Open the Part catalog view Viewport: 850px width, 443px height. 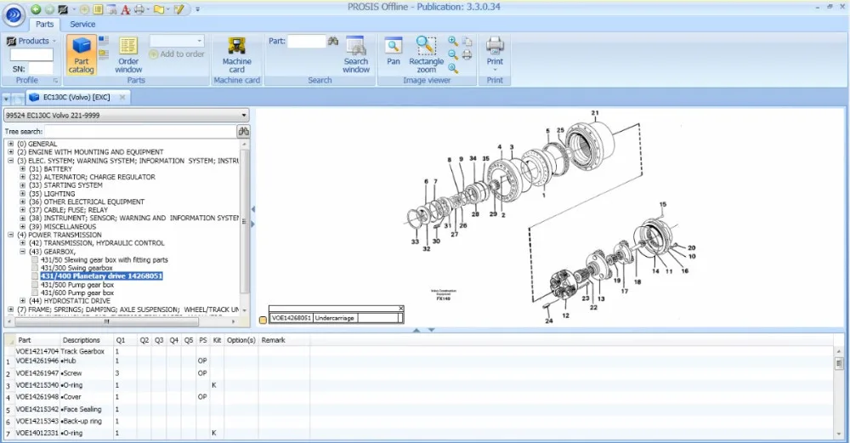point(82,54)
